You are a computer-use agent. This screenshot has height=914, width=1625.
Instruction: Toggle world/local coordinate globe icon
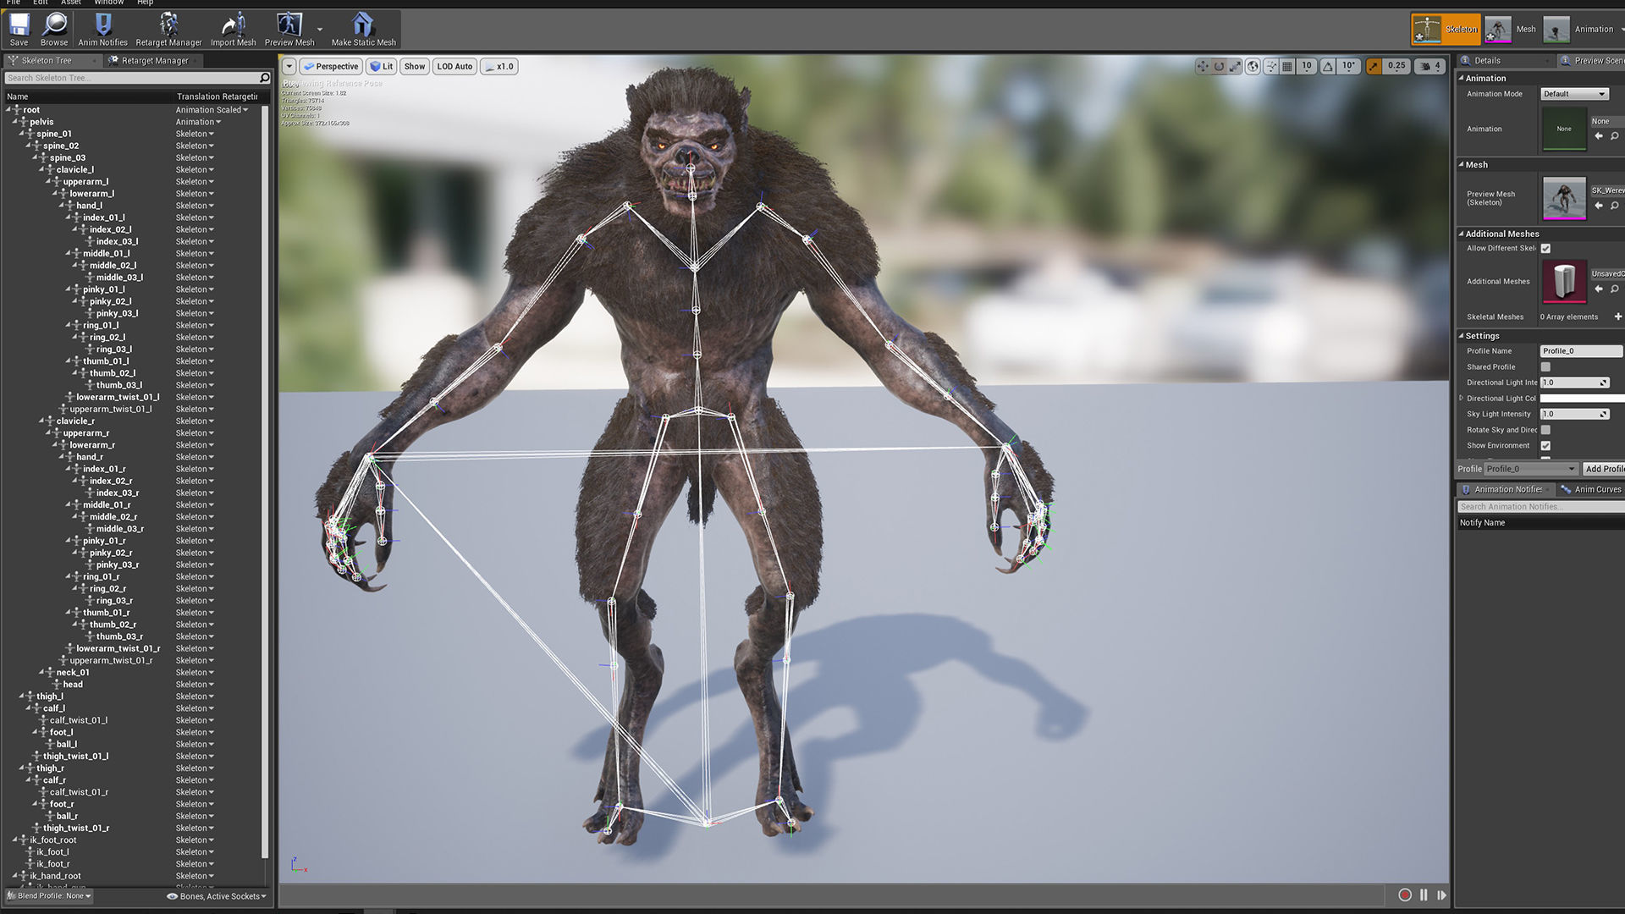[1253, 66]
